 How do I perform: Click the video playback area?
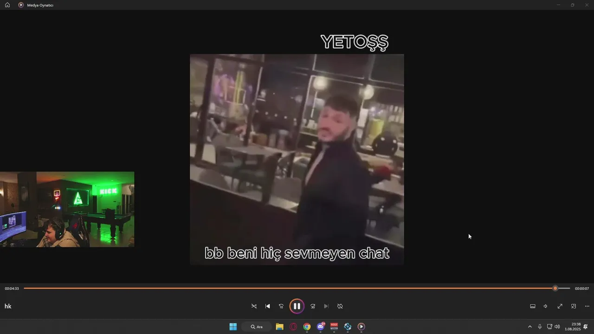tap(297, 159)
